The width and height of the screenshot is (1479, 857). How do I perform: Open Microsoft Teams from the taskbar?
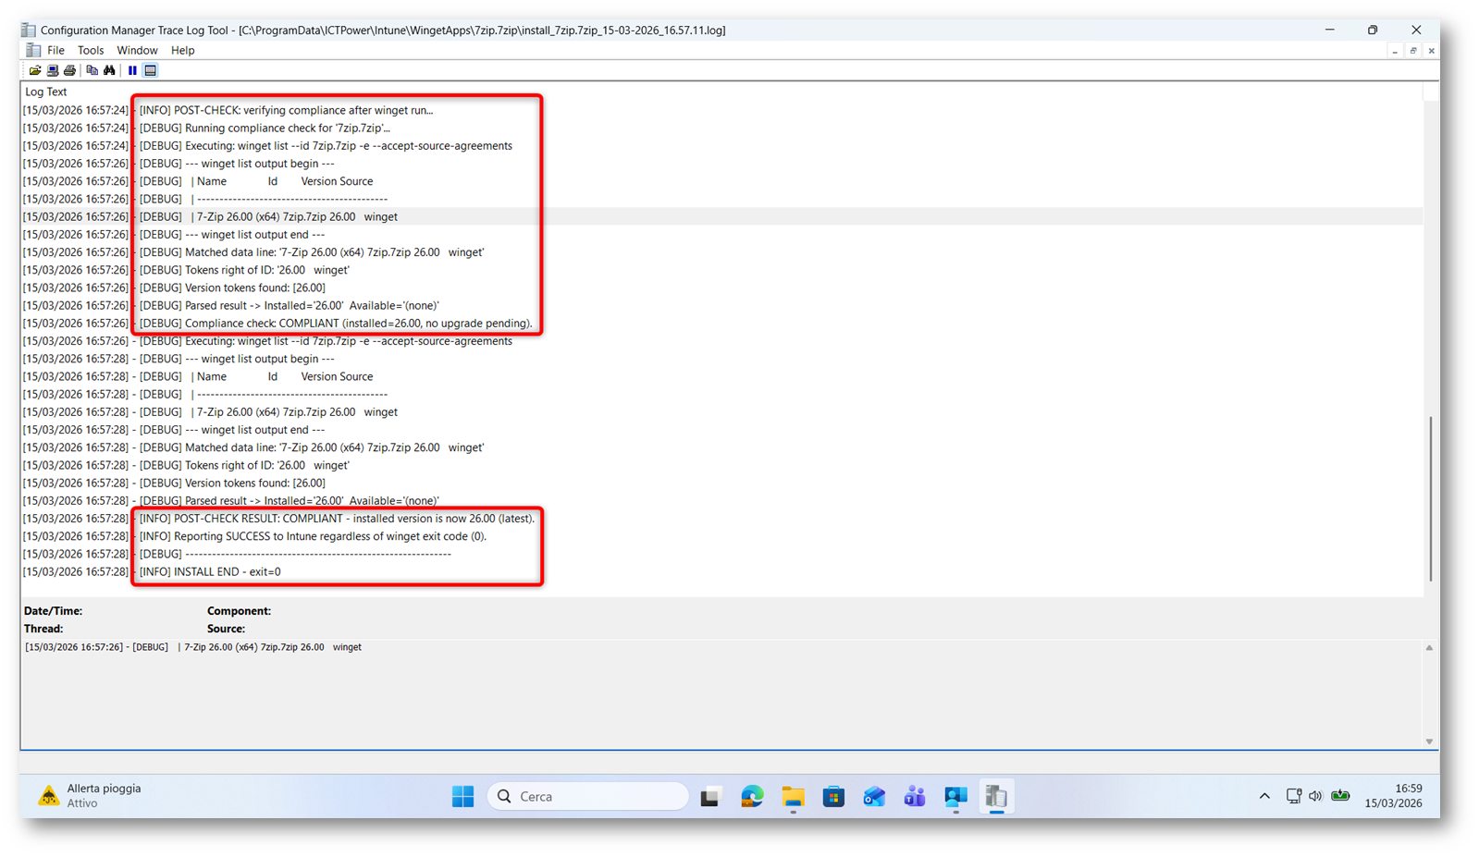point(915,796)
